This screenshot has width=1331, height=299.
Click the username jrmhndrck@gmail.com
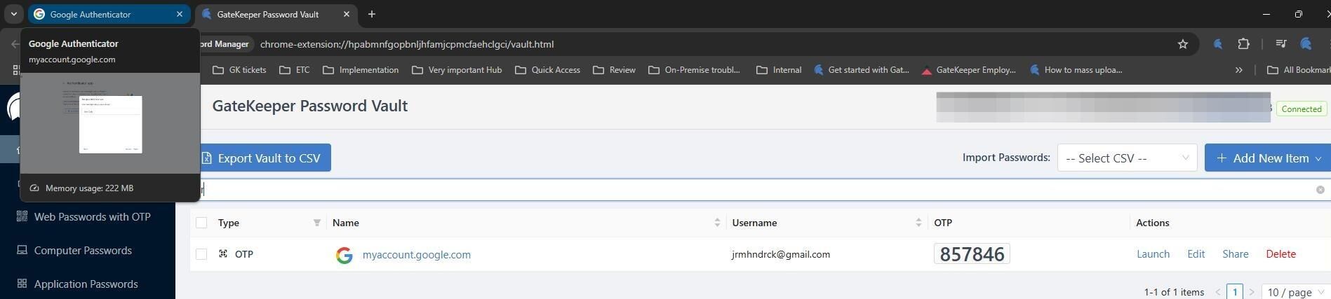(x=780, y=254)
